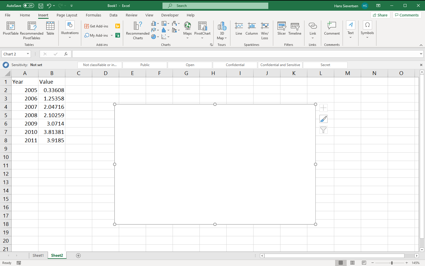
Task: Expand the Name Box dropdown
Action: 28,54
